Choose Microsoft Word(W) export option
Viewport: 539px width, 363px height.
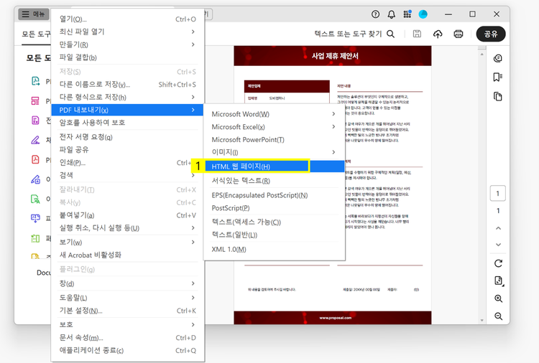tap(274, 114)
